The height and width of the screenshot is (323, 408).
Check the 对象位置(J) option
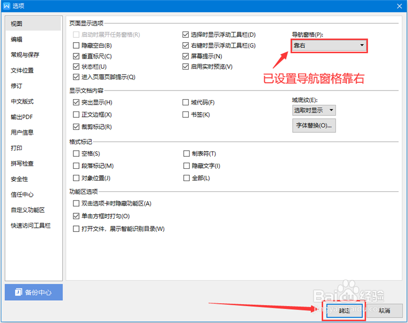[76, 178]
